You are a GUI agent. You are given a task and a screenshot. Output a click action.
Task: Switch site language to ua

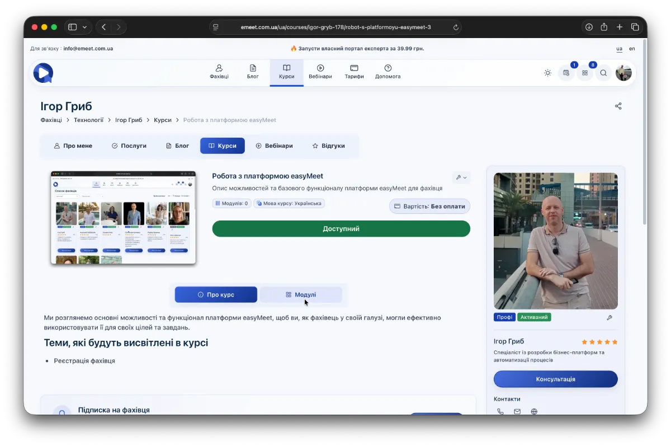pos(619,49)
